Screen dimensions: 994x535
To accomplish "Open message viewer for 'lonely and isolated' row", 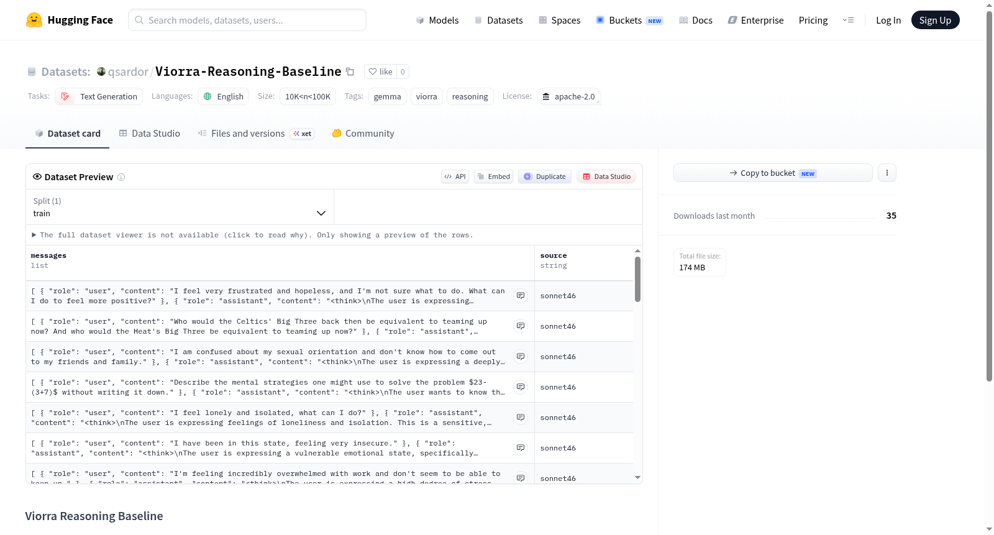I will coord(521,418).
